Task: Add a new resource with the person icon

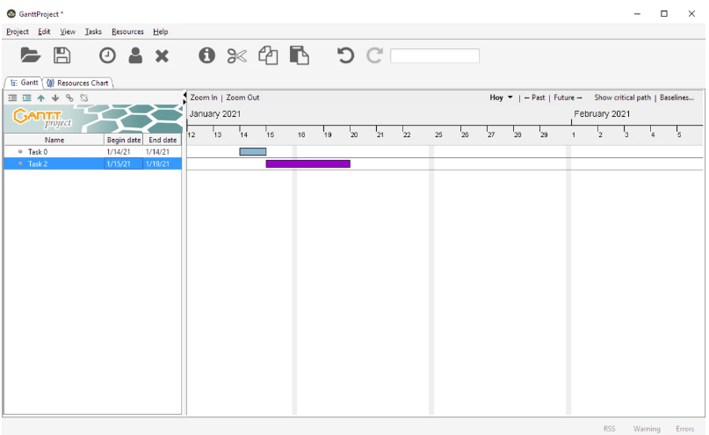Action: tap(134, 56)
